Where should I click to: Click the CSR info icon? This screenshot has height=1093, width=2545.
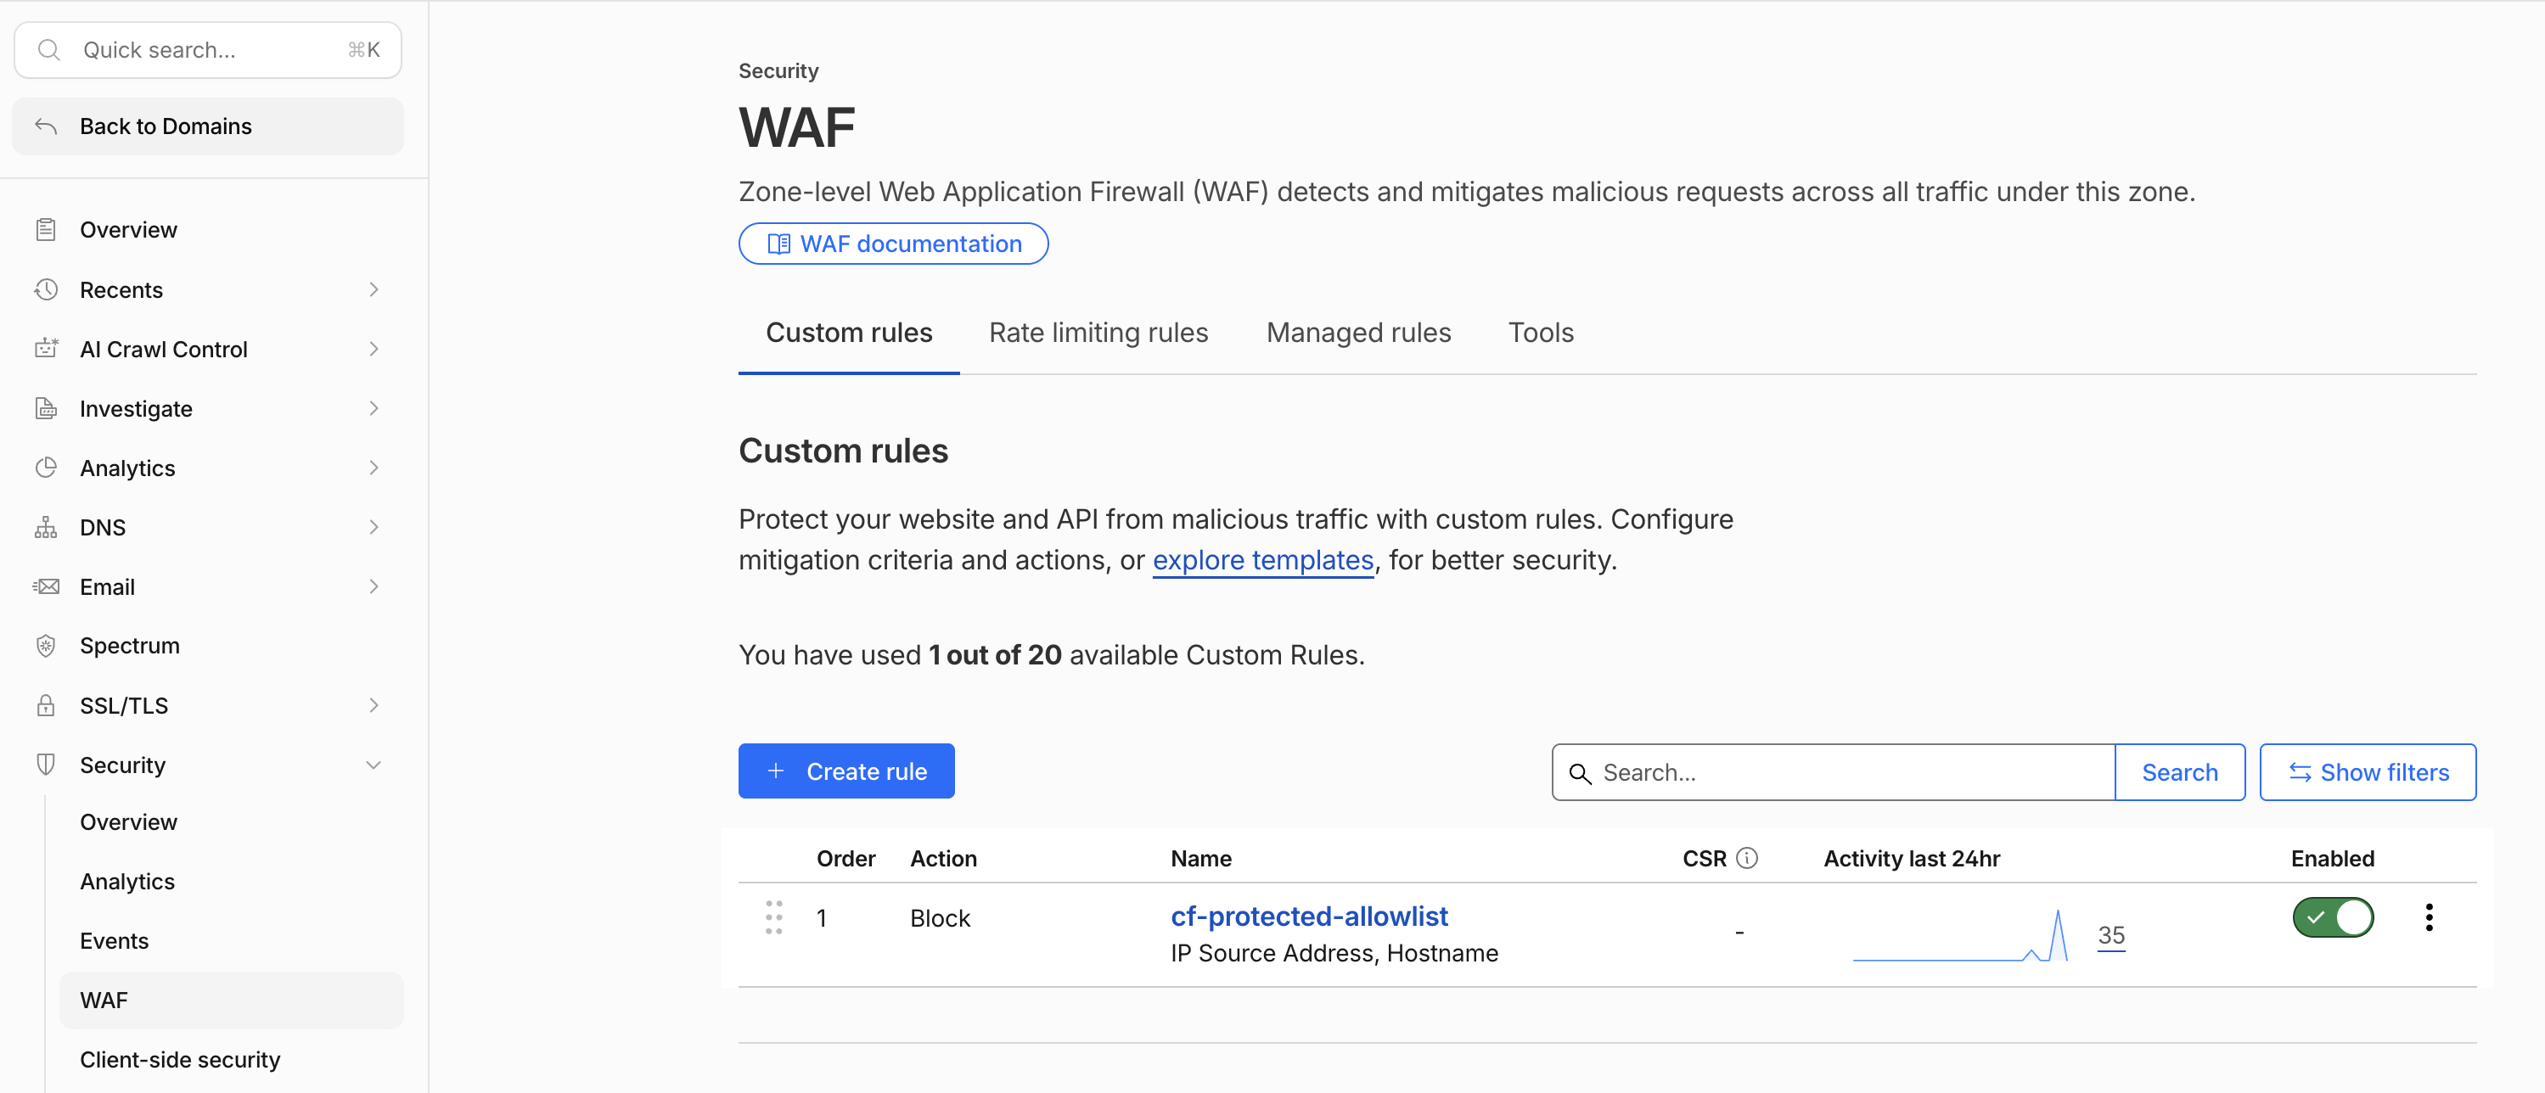point(1747,858)
